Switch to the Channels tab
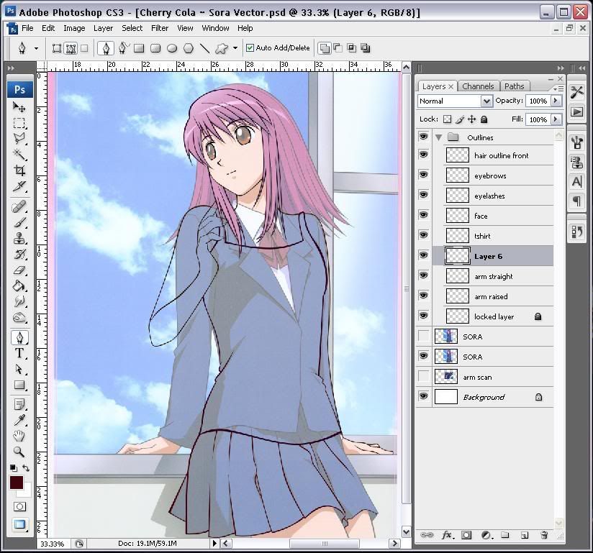Viewport: 593px width, 553px height. coord(478,86)
